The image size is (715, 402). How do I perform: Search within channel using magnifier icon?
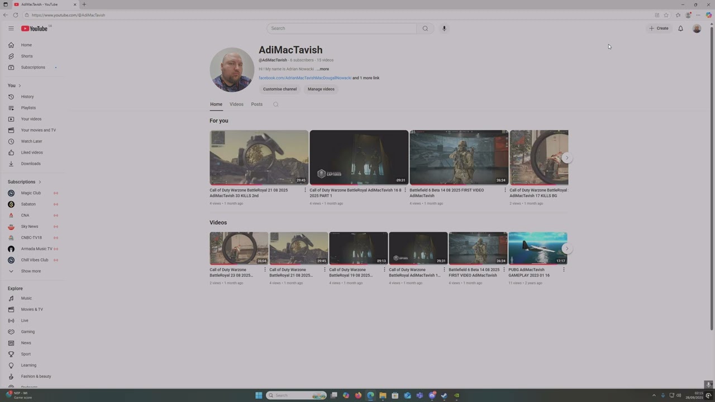[275, 104]
